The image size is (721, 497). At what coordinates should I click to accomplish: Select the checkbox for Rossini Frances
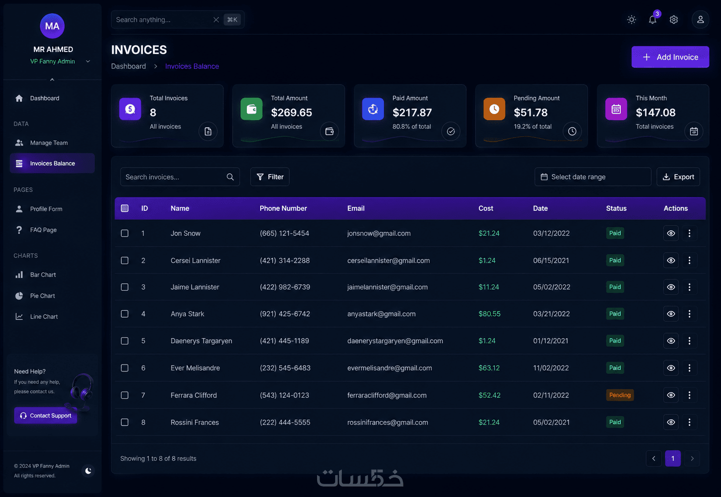(x=125, y=422)
